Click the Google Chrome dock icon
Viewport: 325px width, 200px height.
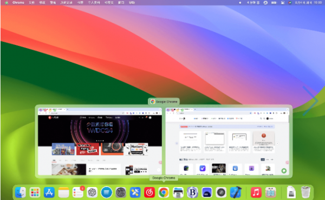tap(164, 192)
